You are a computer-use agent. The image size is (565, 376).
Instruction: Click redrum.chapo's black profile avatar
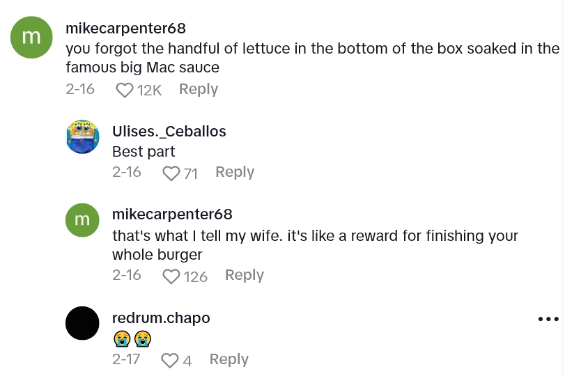[x=82, y=323]
